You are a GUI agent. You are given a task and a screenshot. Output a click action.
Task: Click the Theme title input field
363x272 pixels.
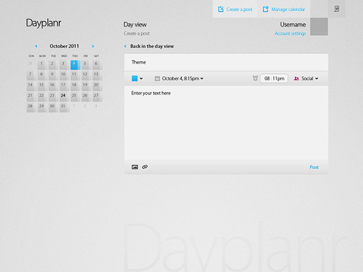click(x=226, y=62)
